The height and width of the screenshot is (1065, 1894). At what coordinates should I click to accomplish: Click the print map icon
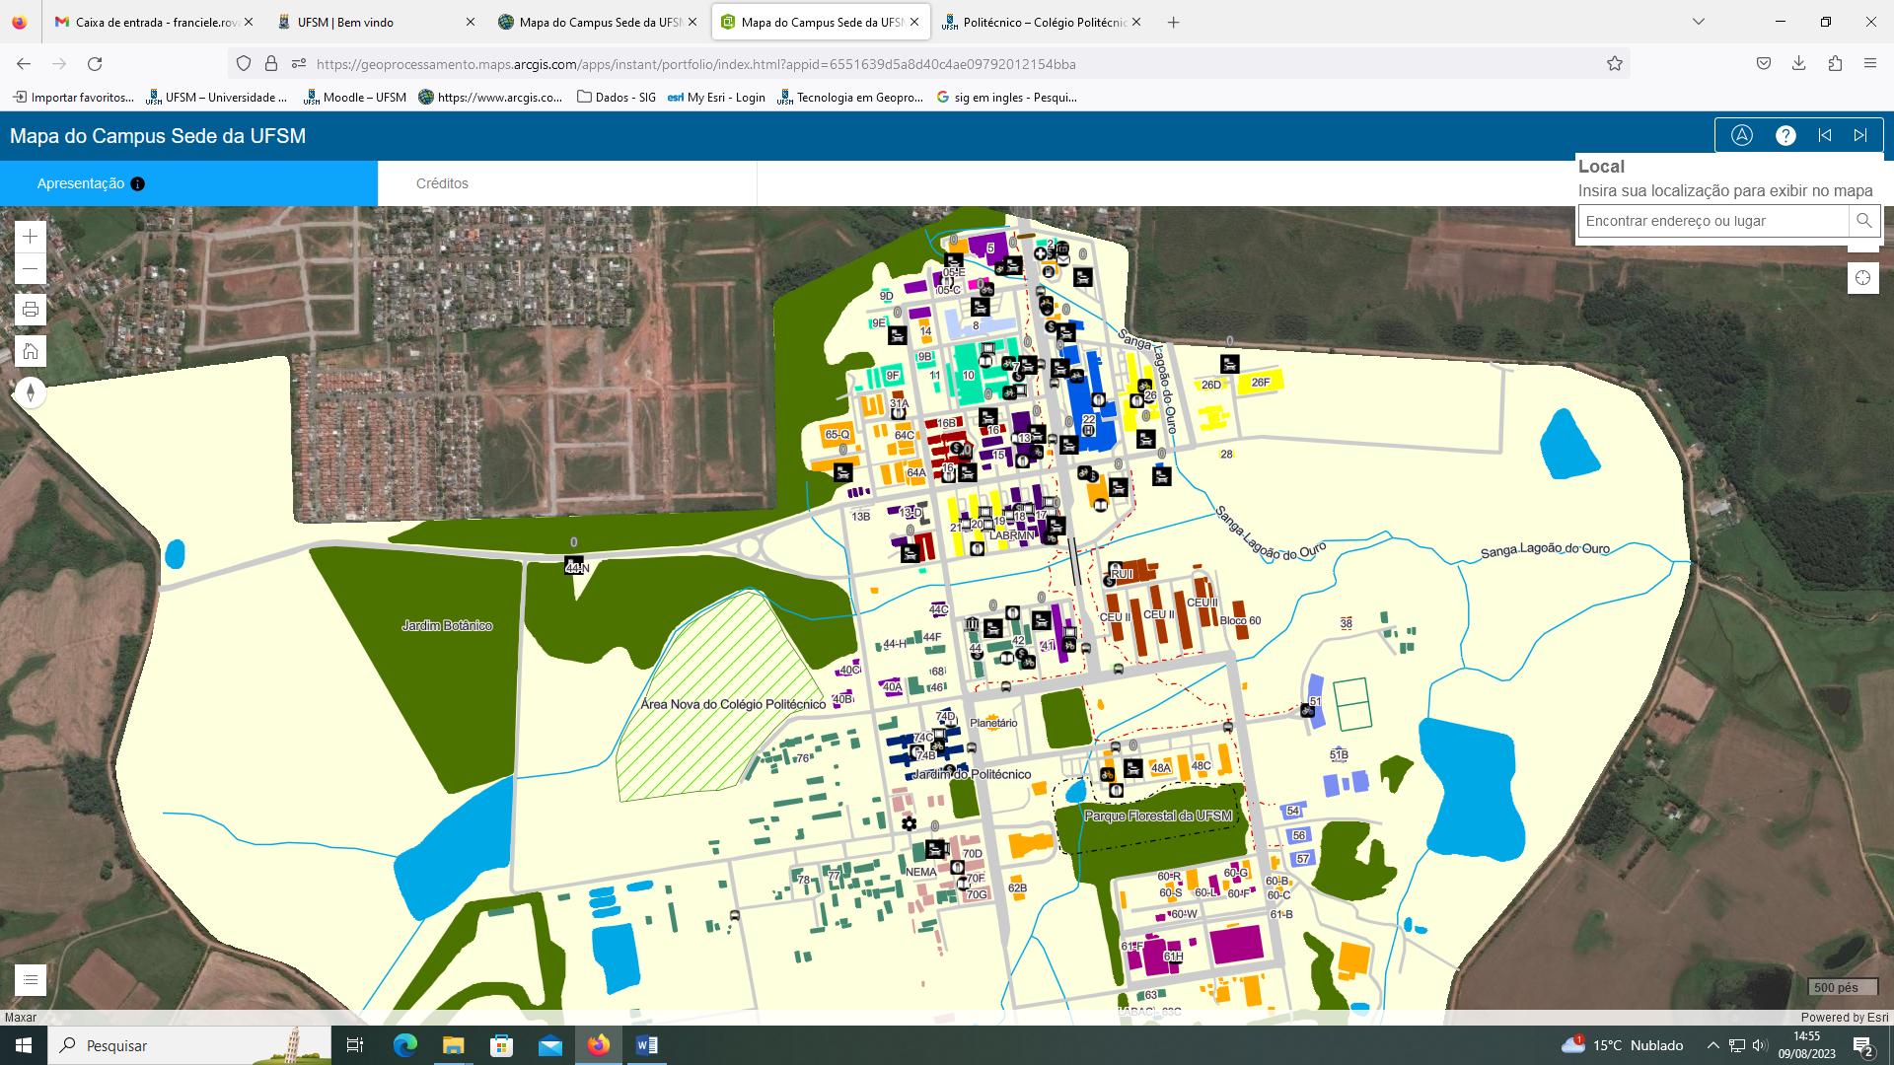click(x=31, y=310)
